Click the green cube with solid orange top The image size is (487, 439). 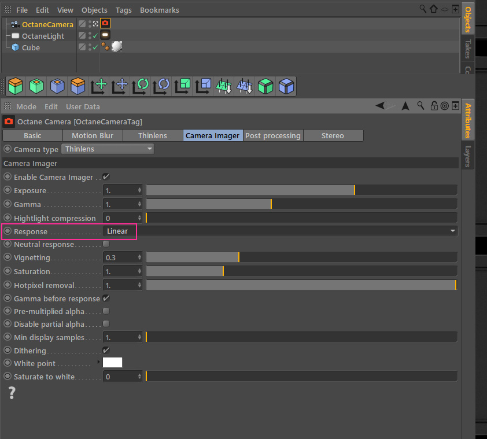(x=16, y=86)
